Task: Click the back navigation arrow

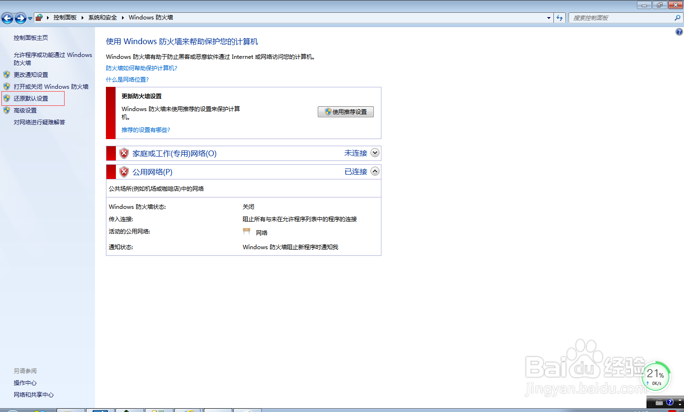Action: point(8,18)
